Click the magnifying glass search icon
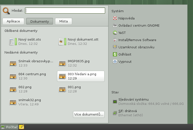 pyautogui.click(x=6, y=11)
